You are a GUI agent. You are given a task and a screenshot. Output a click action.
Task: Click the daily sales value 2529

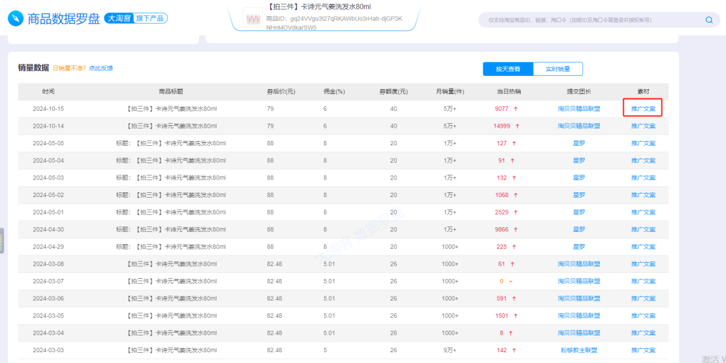502,212
